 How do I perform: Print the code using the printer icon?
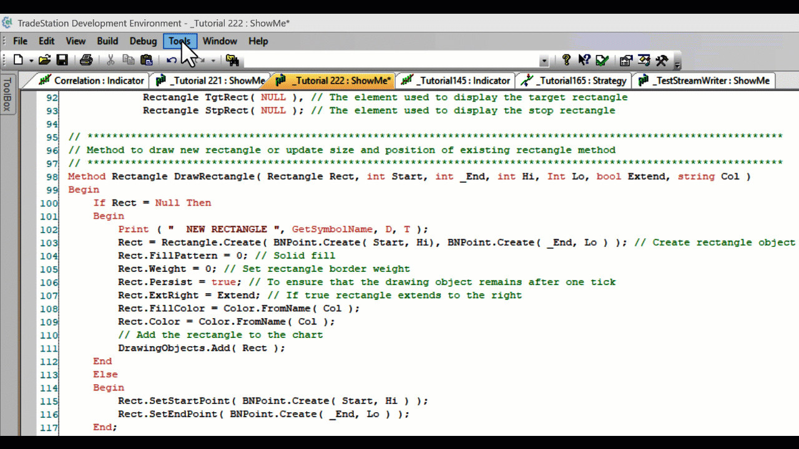coord(86,60)
